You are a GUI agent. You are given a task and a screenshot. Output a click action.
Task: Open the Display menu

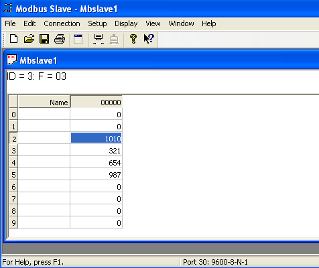[126, 23]
